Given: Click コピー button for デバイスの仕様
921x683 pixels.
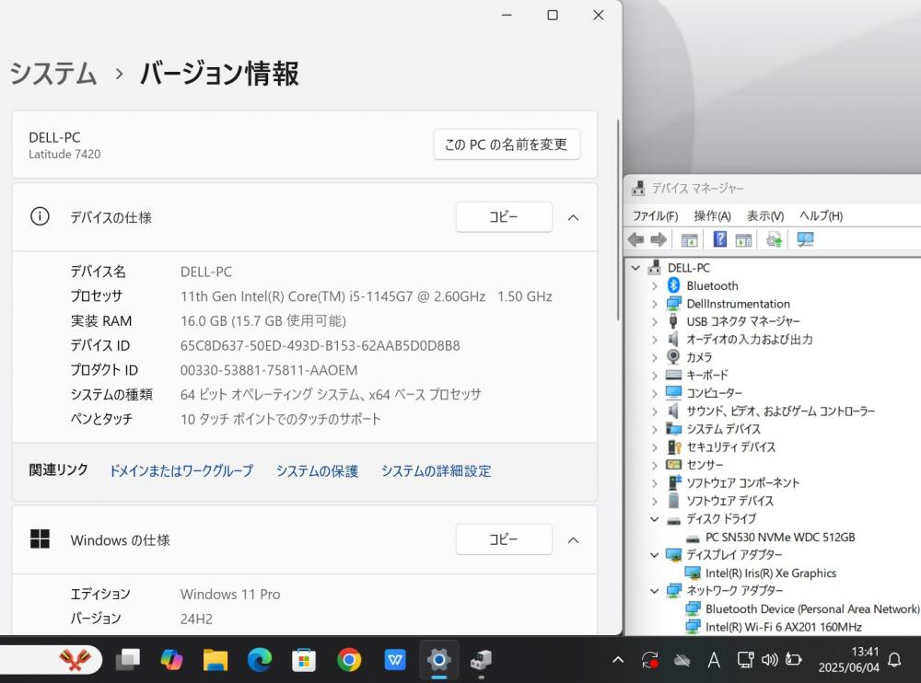Looking at the screenshot, I should pos(504,216).
